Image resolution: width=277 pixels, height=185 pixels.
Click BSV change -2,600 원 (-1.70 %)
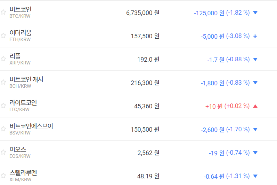point(225,130)
